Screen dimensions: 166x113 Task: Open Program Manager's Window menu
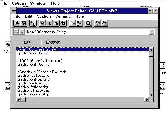38,3
